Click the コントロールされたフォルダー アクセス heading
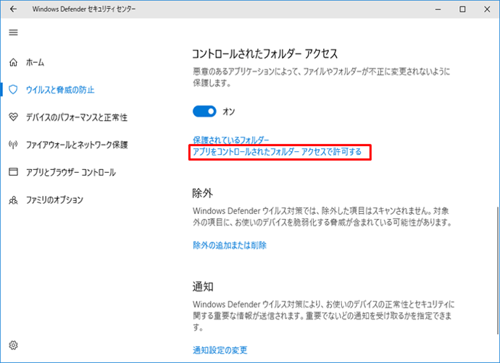 264,54
